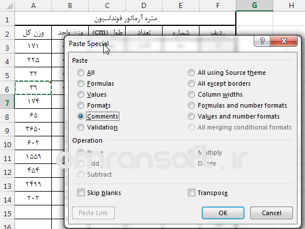The width and height of the screenshot is (305, 229).
Task: Select Values paste option
Action: [x=81, y=94]
